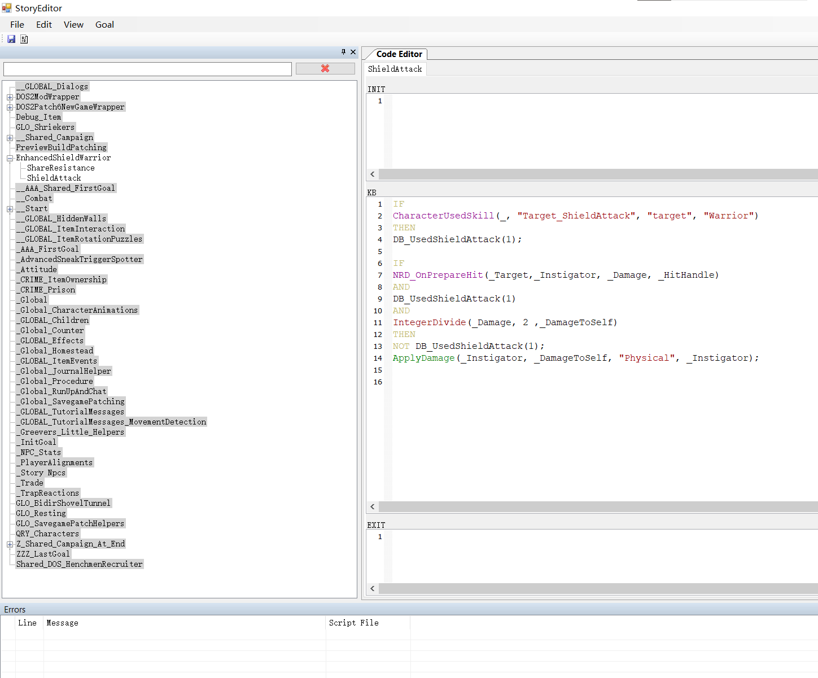
Task: Select the ShareResistance child goal
Action: (x=61, y=168)
